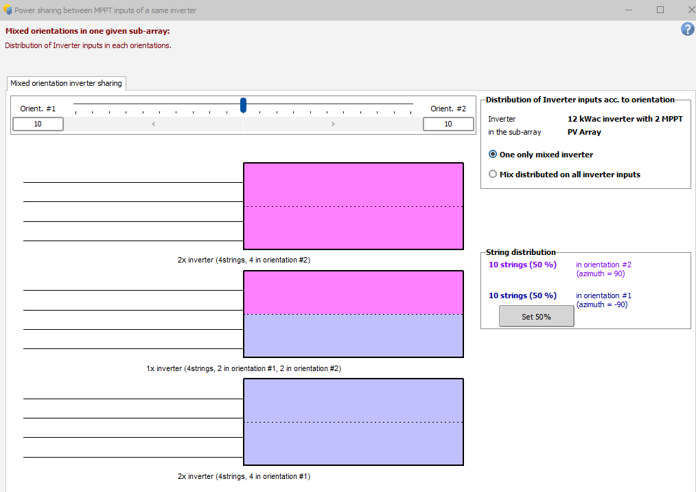The width and height of the screenshot is (696, 492).
Task: Click right arrow of the distribution scrollbar
Action: 333,124
